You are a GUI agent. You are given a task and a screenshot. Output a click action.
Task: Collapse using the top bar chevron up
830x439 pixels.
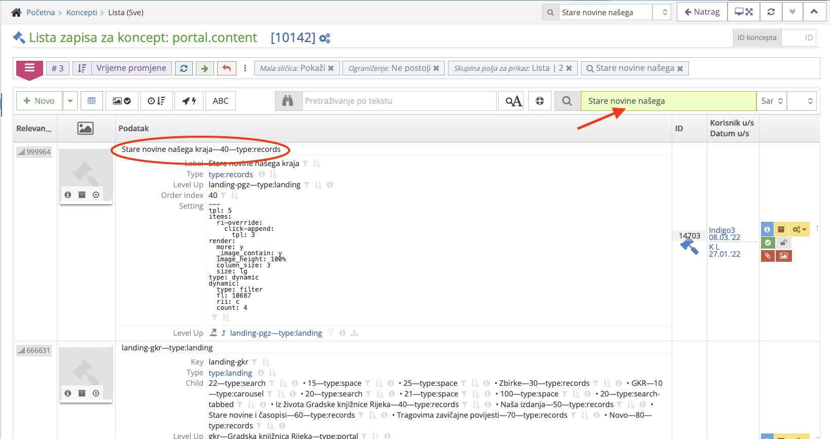[814, 12]
